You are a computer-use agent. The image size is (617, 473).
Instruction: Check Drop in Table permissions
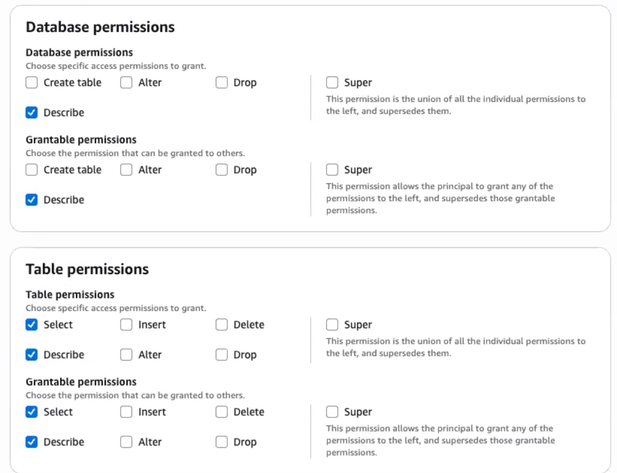pos(222,355)
